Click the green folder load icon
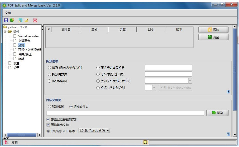 click(x=12, y=20)
